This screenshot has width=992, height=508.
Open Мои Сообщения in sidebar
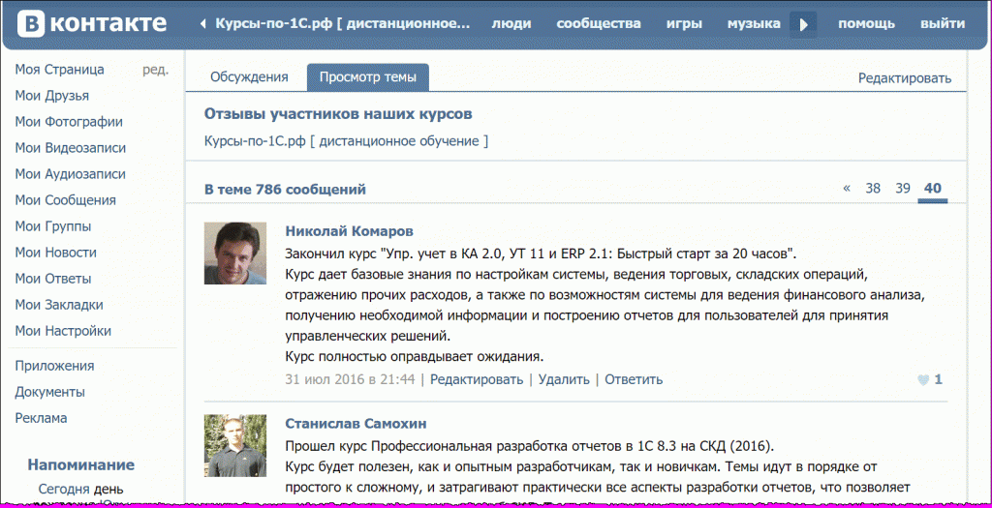(65, 200)
